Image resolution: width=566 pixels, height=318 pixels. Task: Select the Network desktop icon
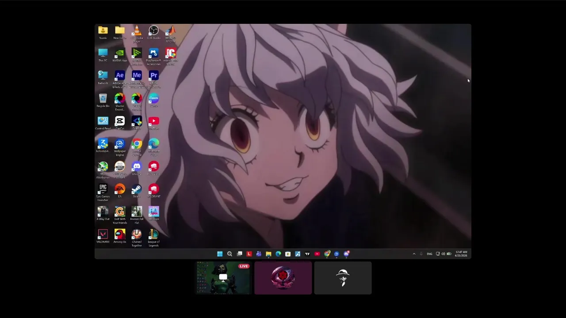pyautogui.click(x=103, y=78)
